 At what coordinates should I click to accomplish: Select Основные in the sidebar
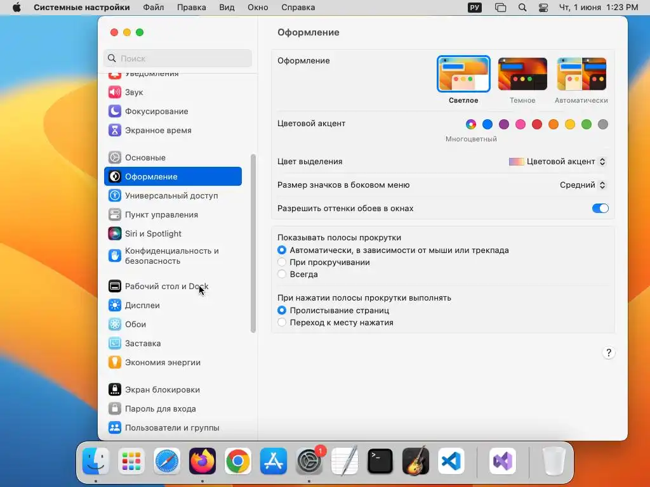coord(173,157)
